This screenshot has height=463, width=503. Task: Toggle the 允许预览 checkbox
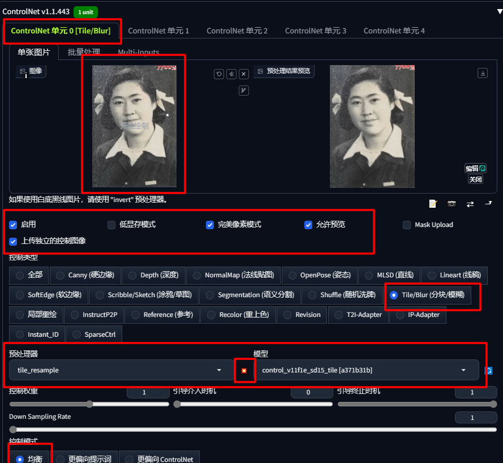coord(308,225)
